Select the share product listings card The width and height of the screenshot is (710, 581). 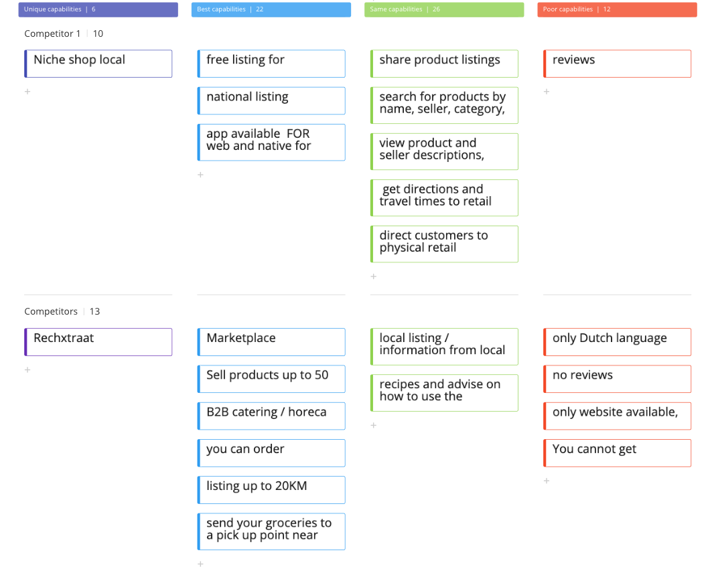(444, 64)
